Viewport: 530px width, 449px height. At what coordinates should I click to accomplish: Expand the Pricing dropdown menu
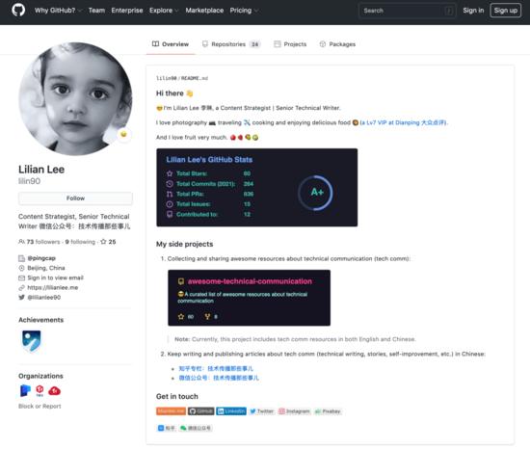point(244,11)
